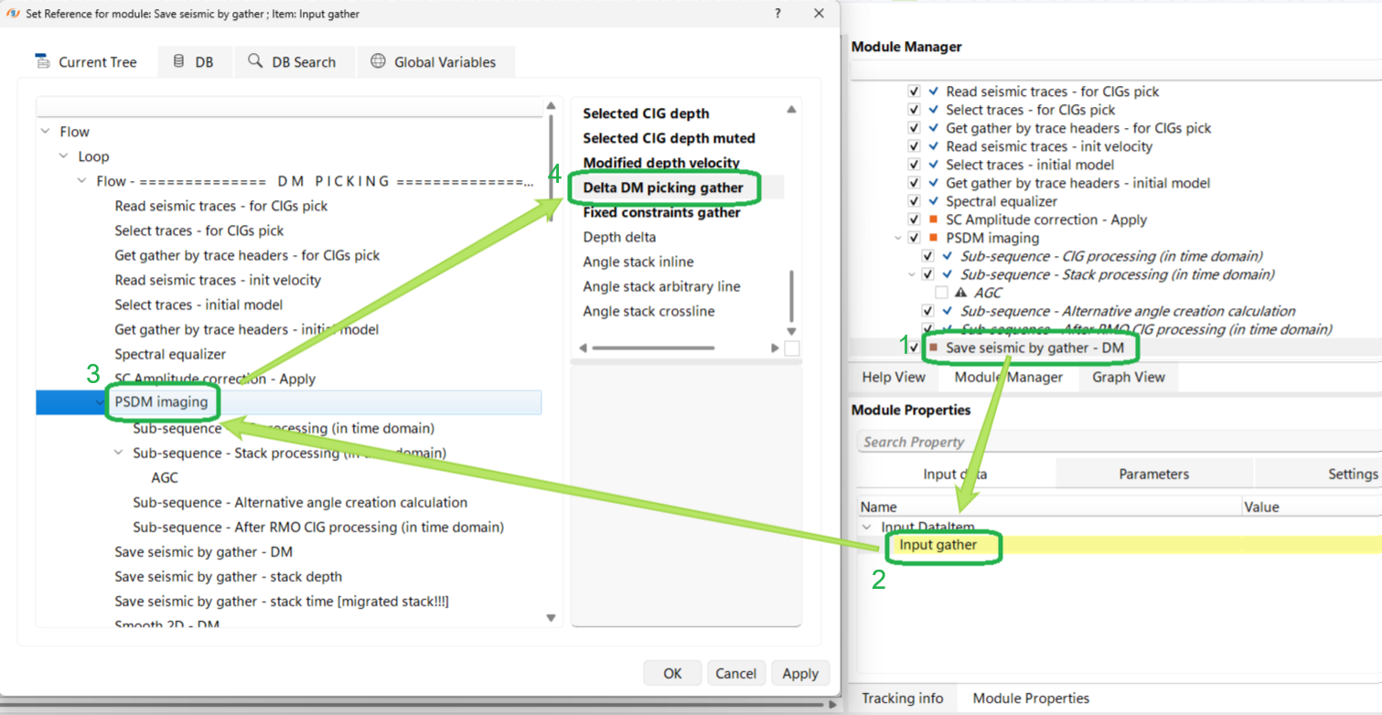Collapse the top-level Flow node in the dialog tree

click(45, 132)
